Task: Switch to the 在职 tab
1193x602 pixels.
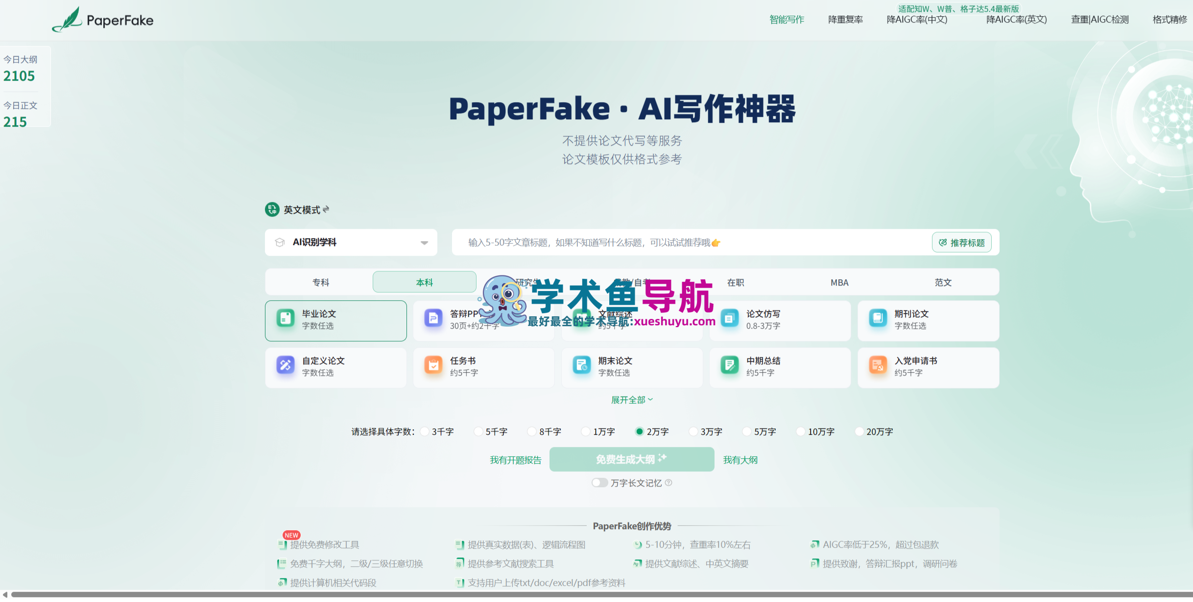Action: [x=736, y=282]
